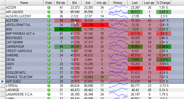Image resolution: width=184 pixels, height=99 pixels.
Task: Select the row header for ACCOR
Action: point(2,8)
